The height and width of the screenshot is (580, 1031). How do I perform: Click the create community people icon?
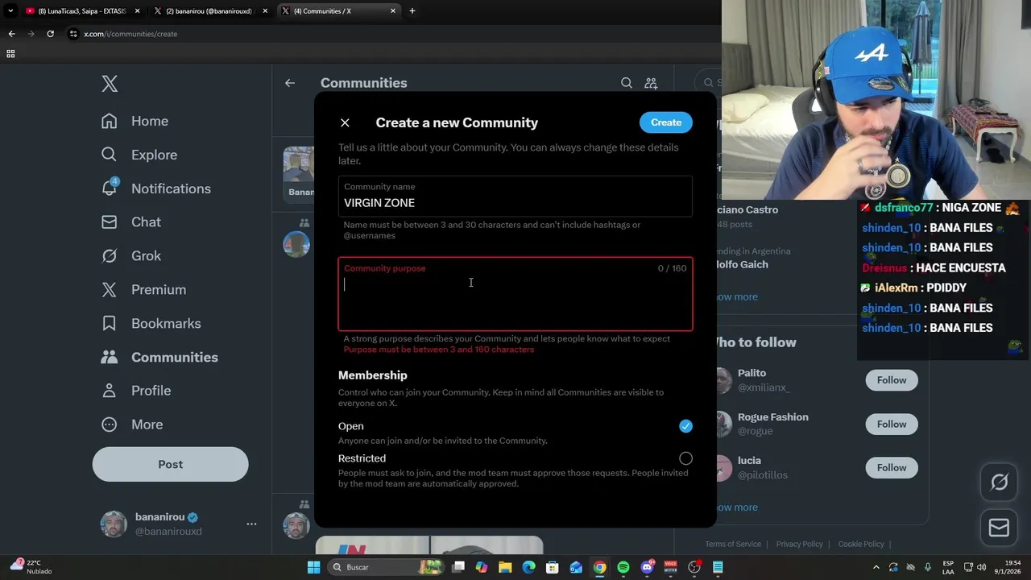pyautogui.click(x=651, y=83)
